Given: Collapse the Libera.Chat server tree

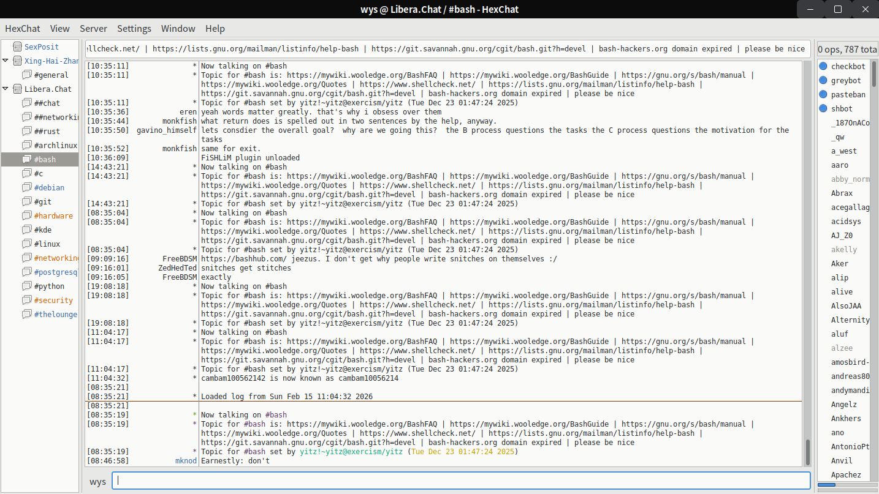Looking at the screenshot, I should [6, 89].
